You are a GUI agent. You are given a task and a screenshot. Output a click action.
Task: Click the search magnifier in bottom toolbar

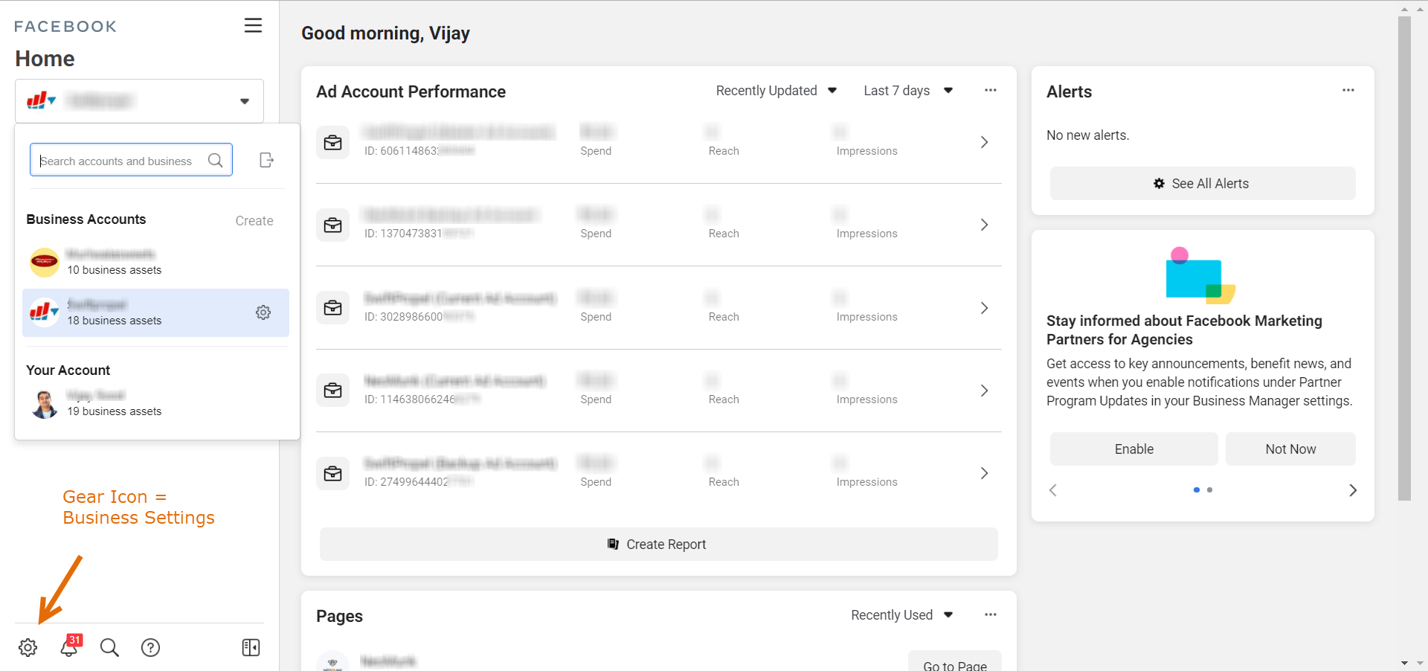109,647
